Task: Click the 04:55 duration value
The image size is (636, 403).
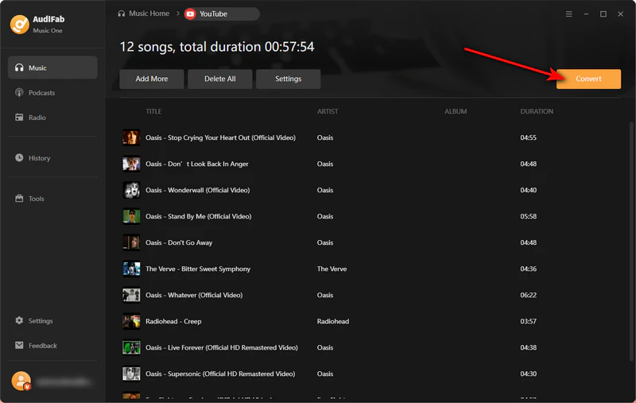Action: click(529, 138)
